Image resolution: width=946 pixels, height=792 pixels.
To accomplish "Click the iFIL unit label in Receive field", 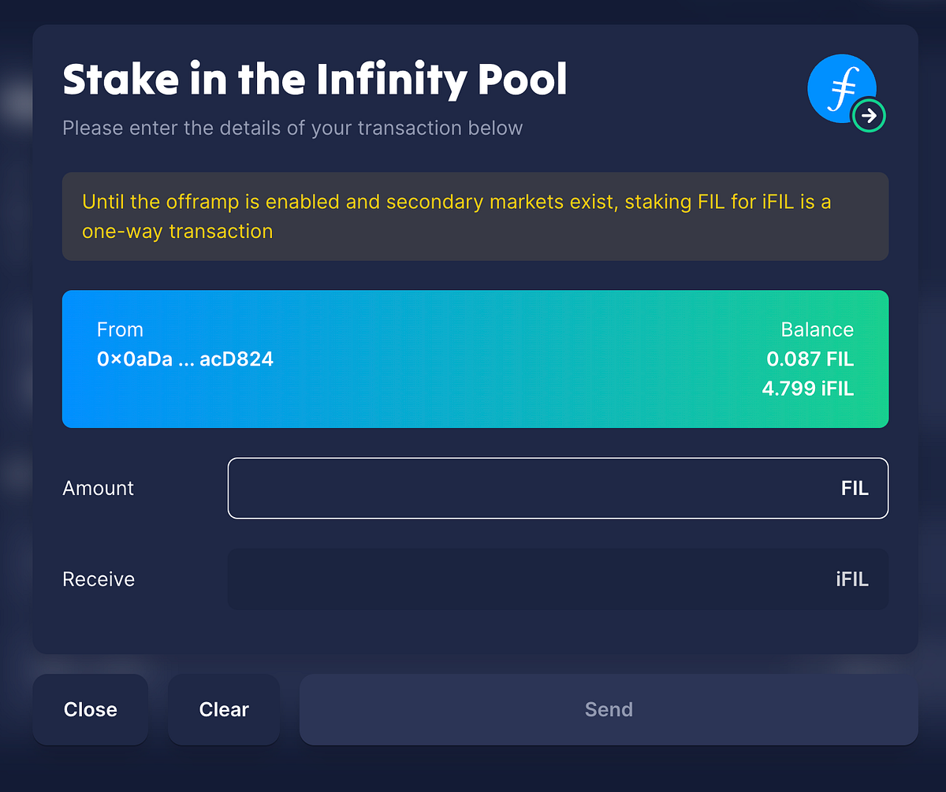I will click(x=852, y=579).
